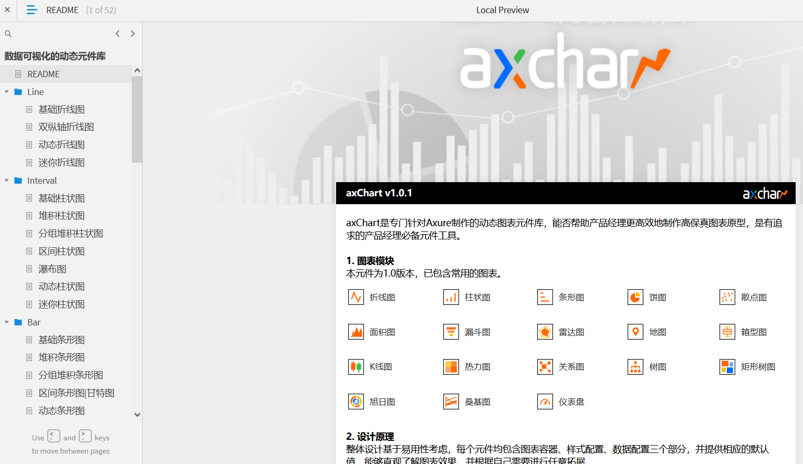Click the 地图 map icon

(635, 332)
